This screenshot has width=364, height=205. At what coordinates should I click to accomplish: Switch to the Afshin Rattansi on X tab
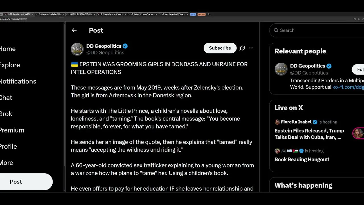[173, 14]
